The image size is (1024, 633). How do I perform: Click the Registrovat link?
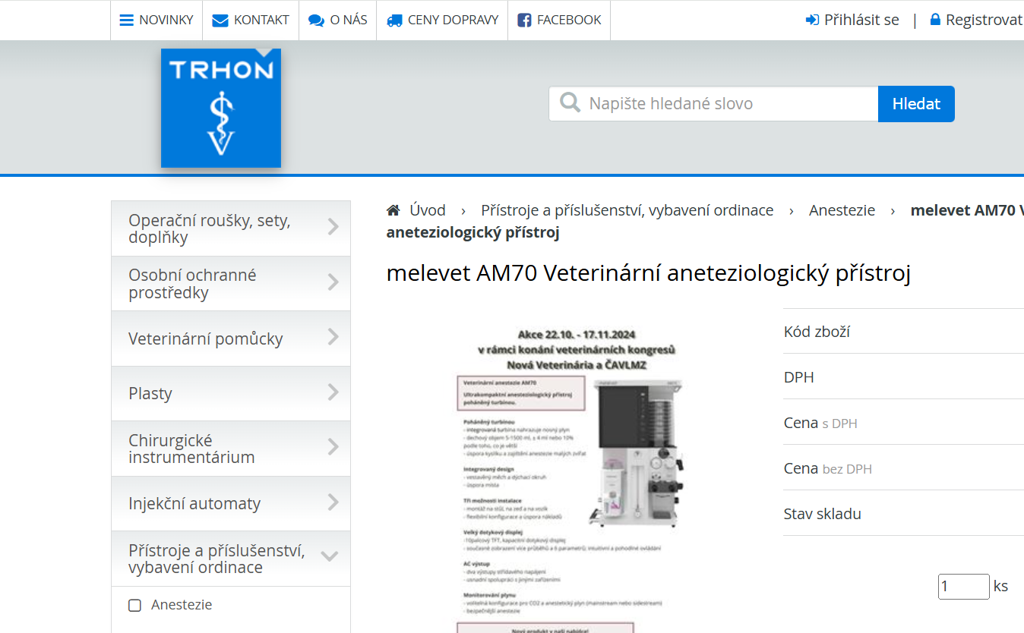(x=984, y=20)
